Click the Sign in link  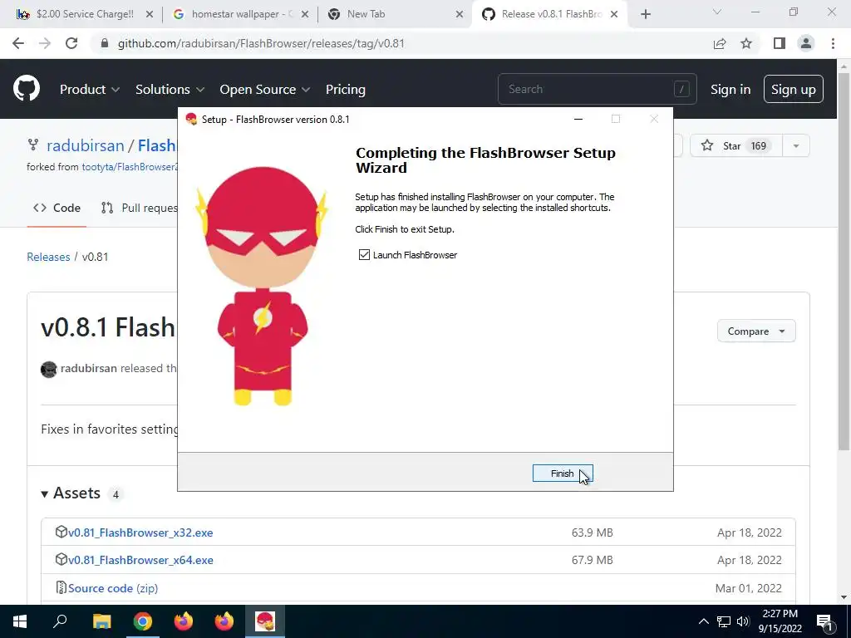click(730, 90)
